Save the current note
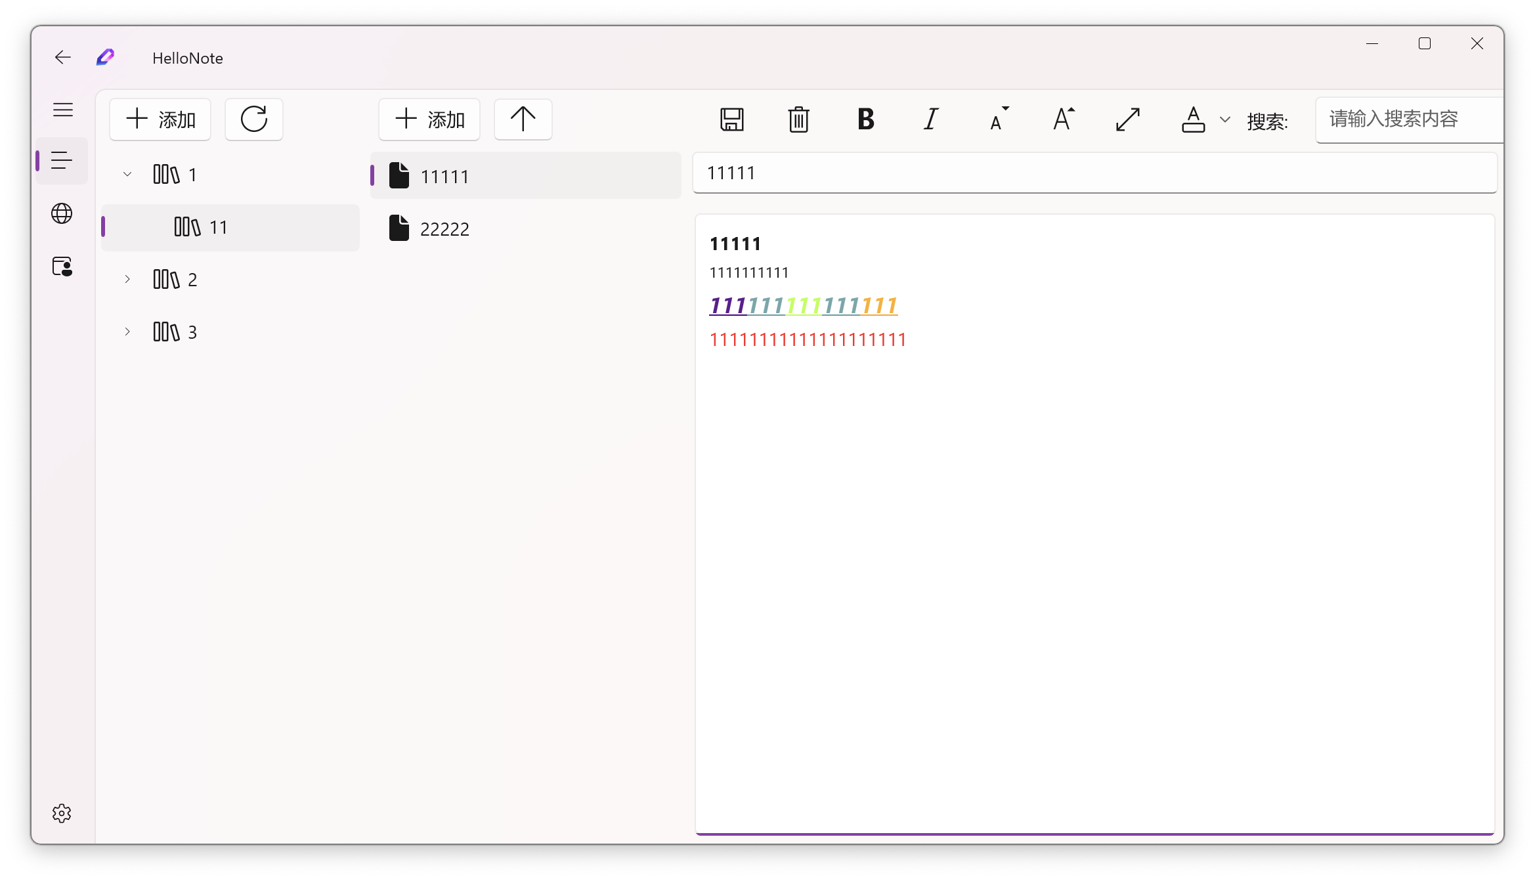 tap(733, 119)
